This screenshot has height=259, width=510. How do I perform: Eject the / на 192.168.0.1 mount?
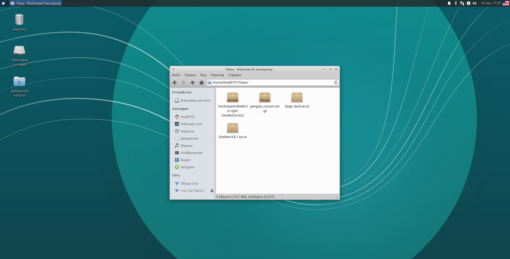tap(212, 191)
